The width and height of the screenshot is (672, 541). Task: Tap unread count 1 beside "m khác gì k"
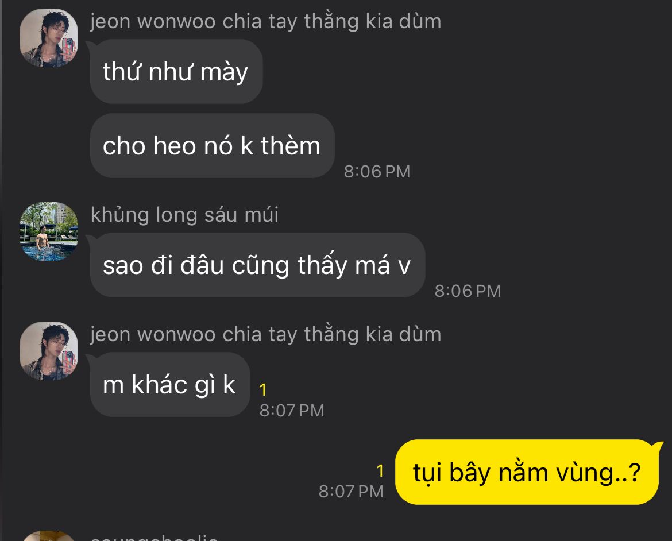(x=263, y=390)
